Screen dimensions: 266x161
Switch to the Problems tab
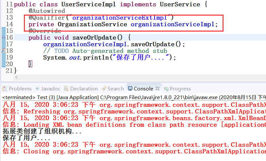point(17,89)
